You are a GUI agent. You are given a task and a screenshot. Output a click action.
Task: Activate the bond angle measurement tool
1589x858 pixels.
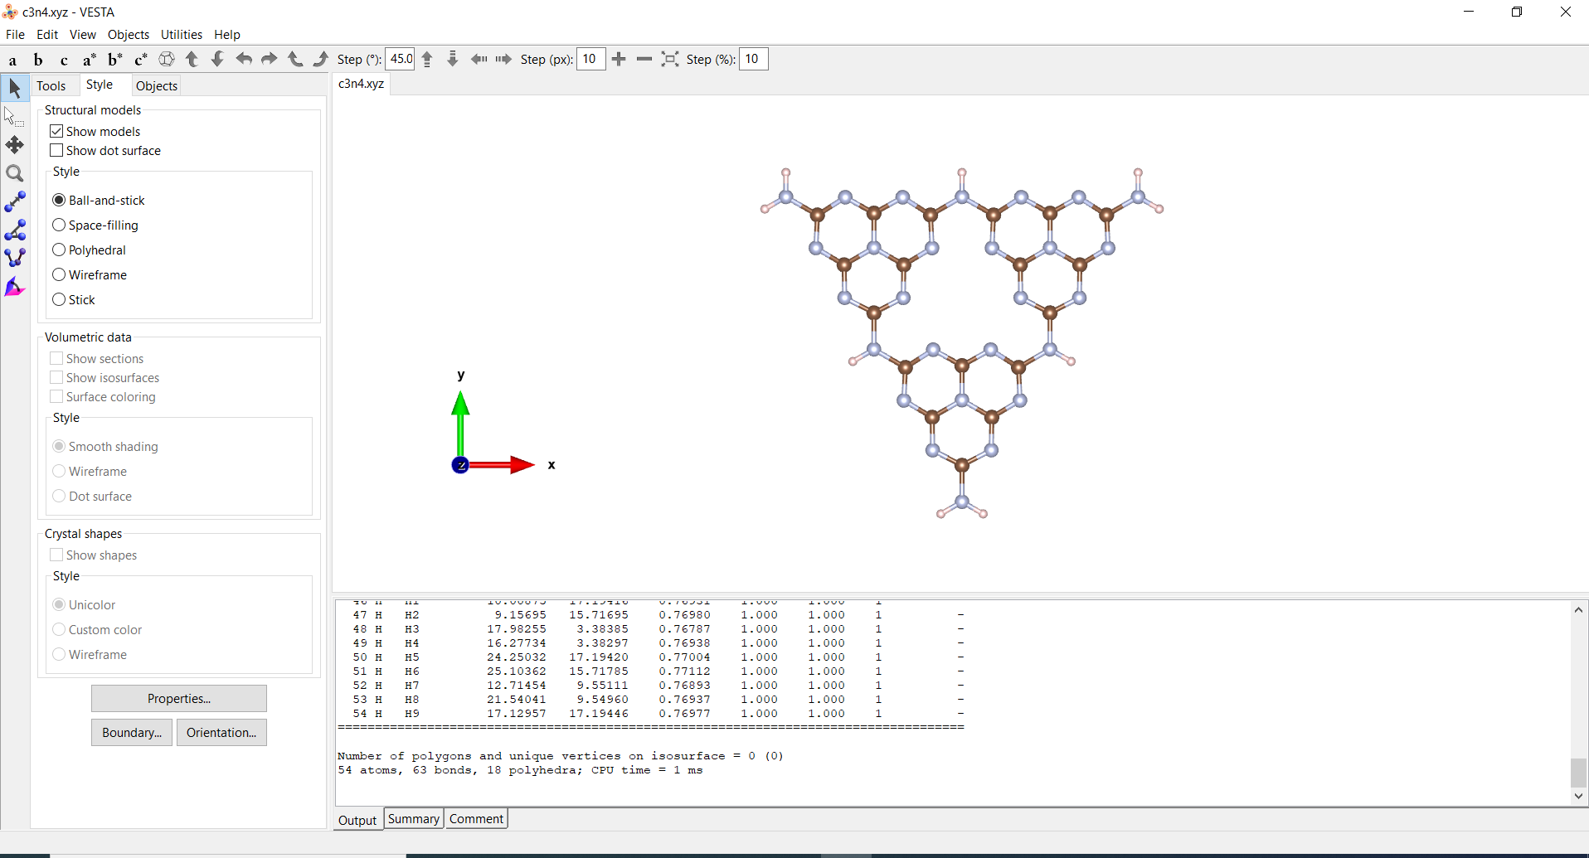(15, 230)
